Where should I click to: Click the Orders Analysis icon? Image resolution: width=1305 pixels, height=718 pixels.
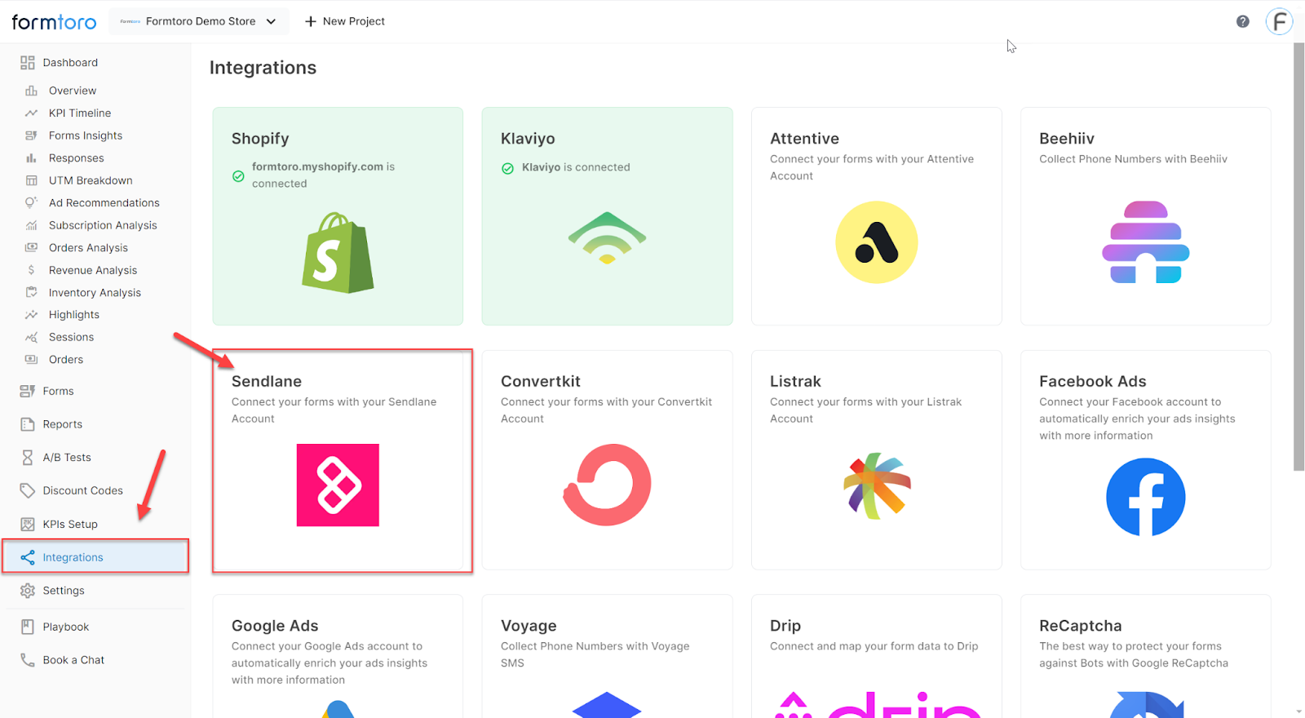click(x=31, y=248)
